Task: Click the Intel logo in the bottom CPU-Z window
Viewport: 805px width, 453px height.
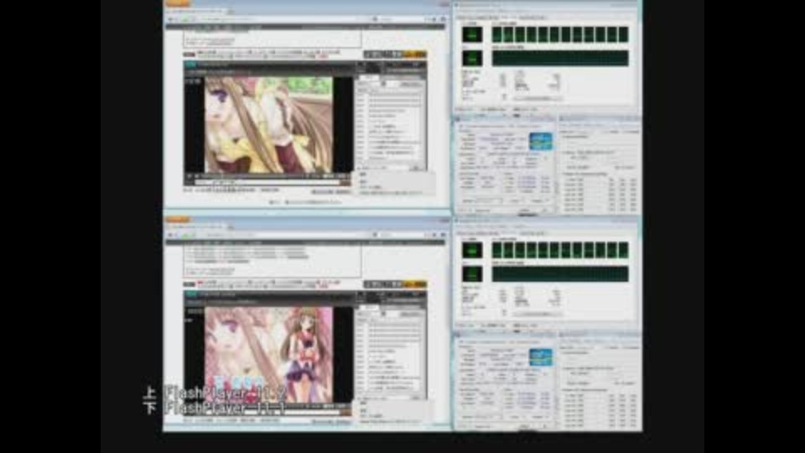Action: point(541,357)
